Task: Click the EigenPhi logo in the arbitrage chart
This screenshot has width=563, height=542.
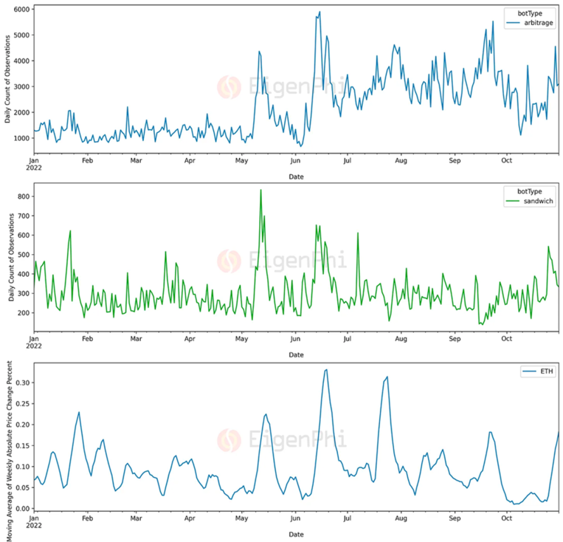Action: pyautogui.click(x=229, y=87)
